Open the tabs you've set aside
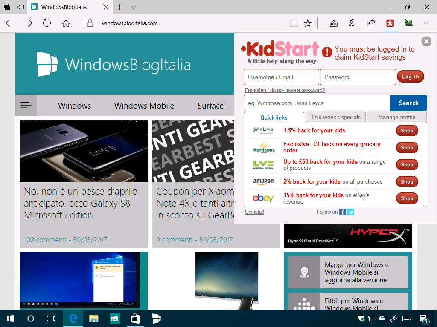The image size is (437, 327). tap(7, 7)
